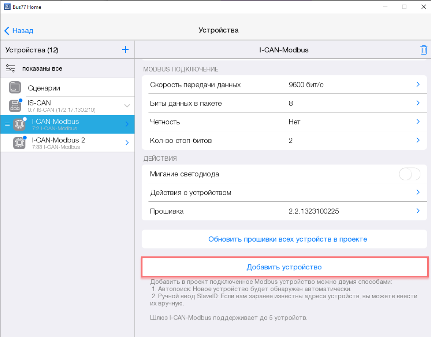Click the IS-CAN network device icon

15,106
